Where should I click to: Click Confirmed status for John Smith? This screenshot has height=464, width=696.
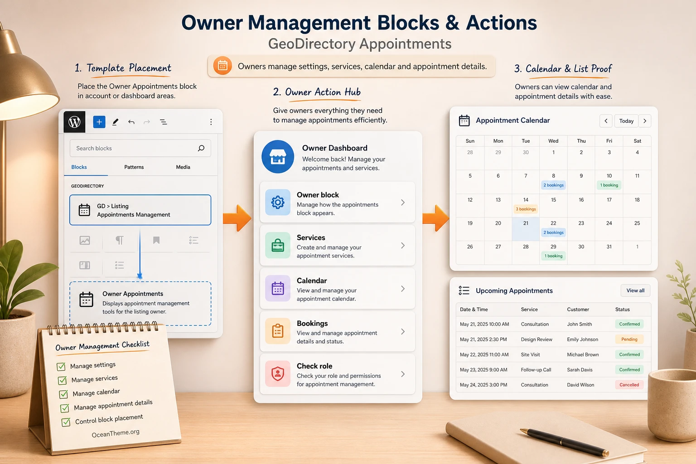(x=629, y=324)
